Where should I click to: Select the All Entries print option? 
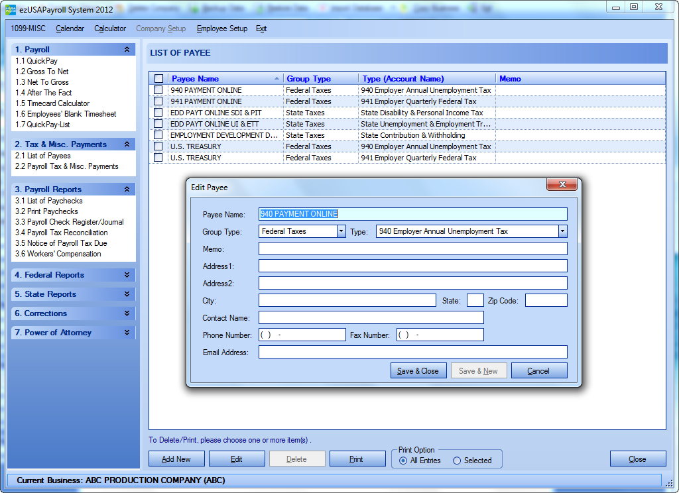click(403, 461)
